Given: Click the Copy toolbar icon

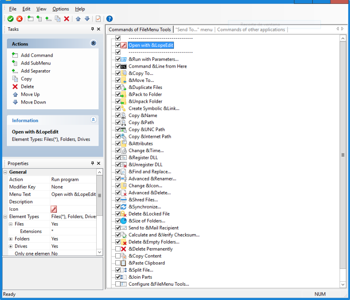Looking at the screenshot, I should pyautogui.click(x=58, y=19).
